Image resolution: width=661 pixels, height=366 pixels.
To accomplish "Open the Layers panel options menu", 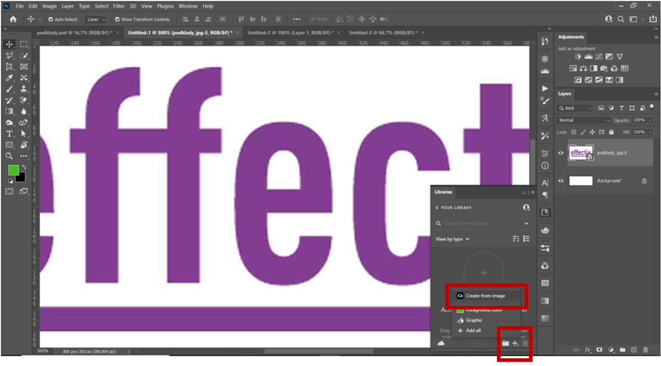I will click(x=656, y=94).
